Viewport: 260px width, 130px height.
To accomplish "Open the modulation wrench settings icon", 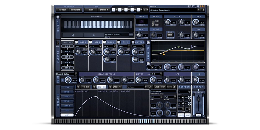I will tap(175, 87).
